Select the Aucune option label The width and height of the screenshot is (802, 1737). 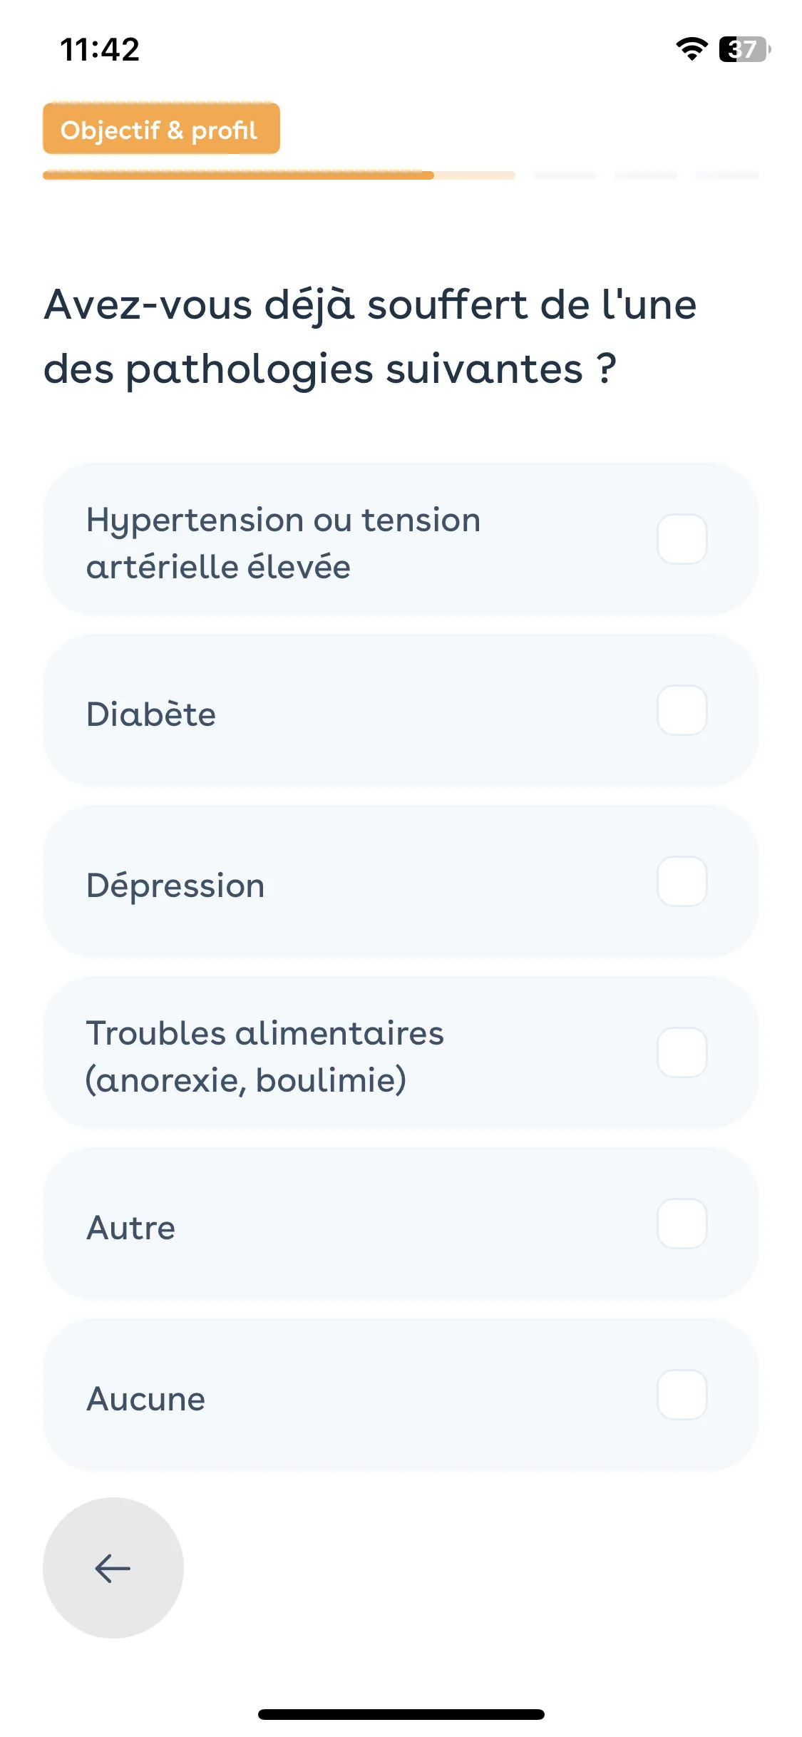145,1399
